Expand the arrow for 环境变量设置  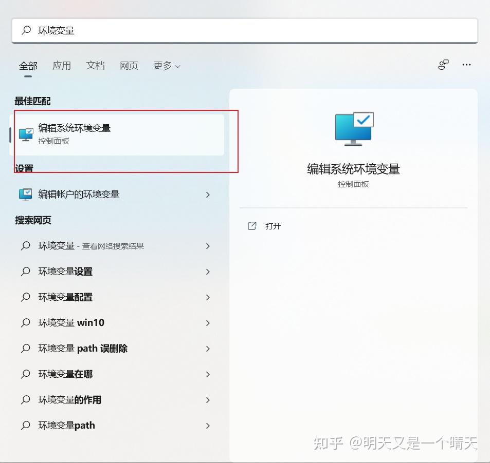point(208,272)
